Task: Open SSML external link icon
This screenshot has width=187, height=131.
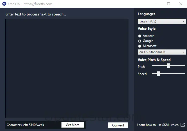Action: (183, 125)
